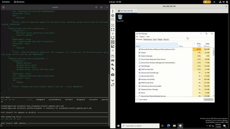
Task: Open new tab in ansible terminal
Action: 3,7
